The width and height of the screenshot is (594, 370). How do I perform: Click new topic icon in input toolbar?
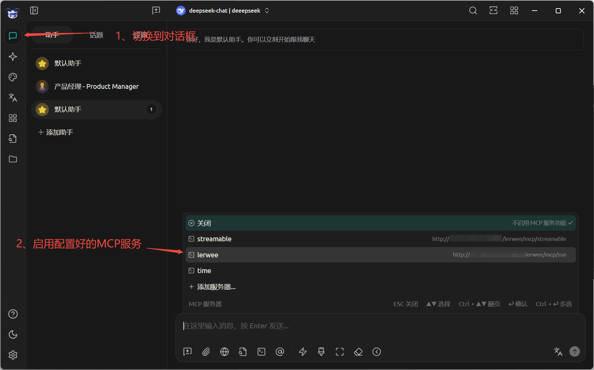pos(187,352)
